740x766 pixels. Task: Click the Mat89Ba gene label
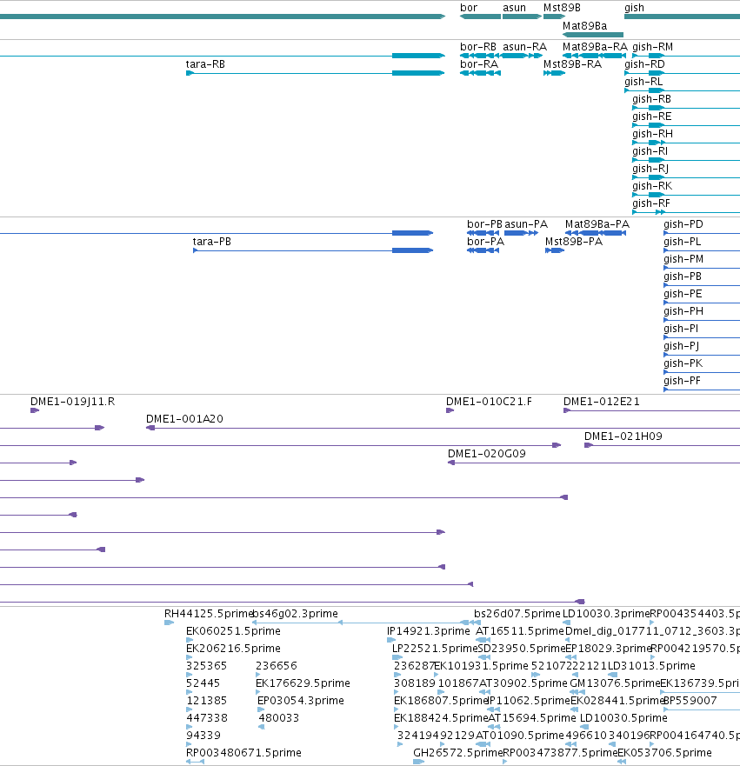pos(584,26)
